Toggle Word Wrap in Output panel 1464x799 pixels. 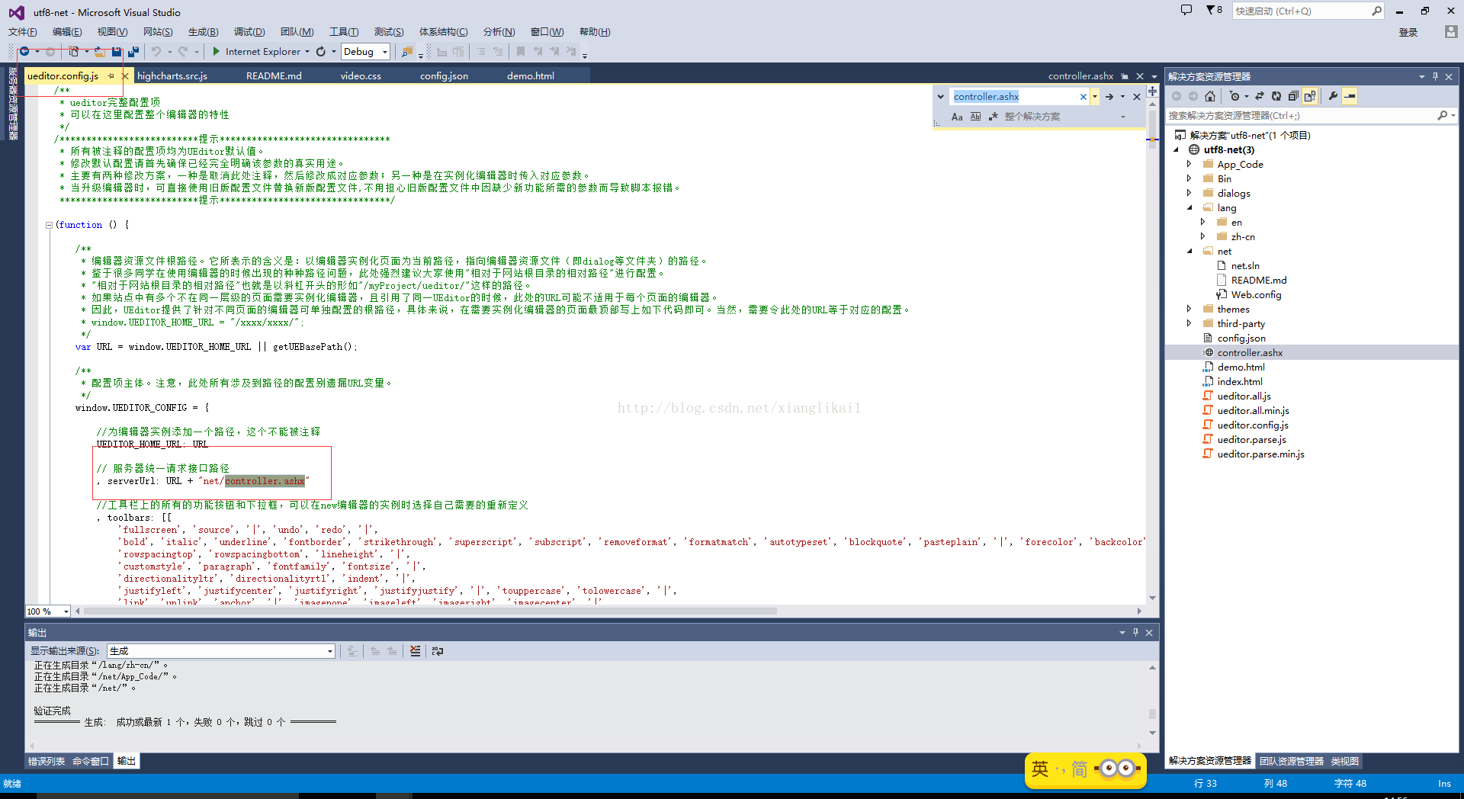[438, 651]
